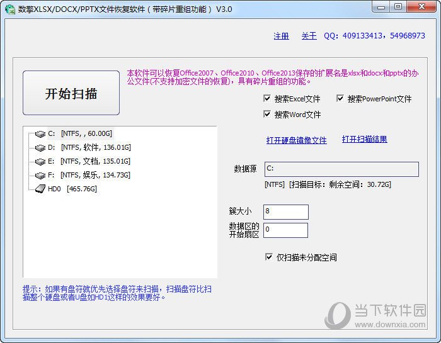Toggle the 搜索PowerPoint文件 checkbox

tap(340, 98)
